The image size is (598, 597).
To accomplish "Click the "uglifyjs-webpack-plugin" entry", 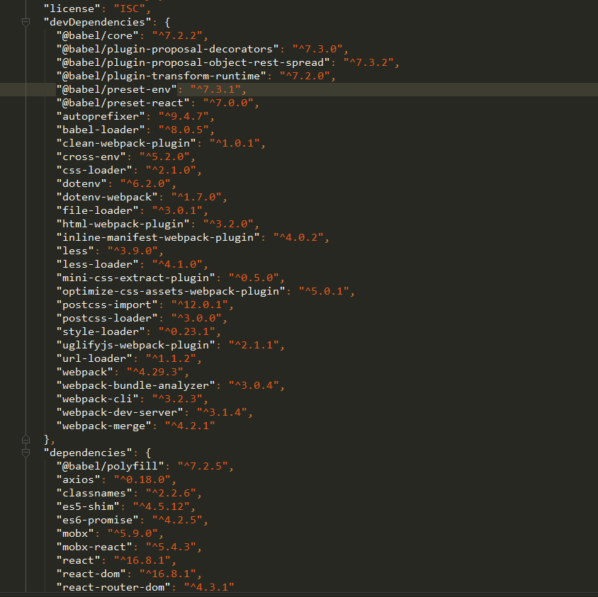I will pos(170,346).
